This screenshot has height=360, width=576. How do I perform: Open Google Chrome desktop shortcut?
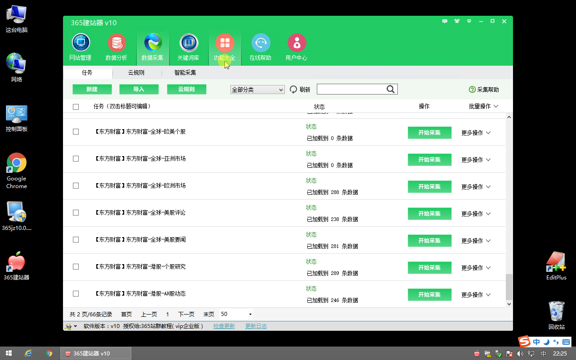[x=17, y=171]
